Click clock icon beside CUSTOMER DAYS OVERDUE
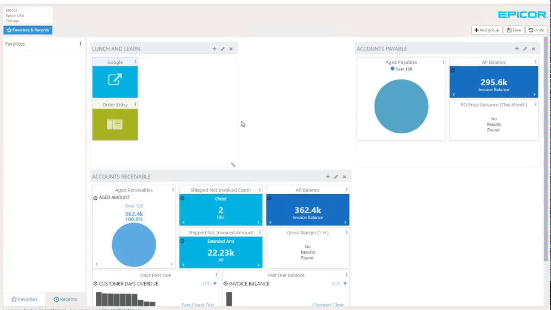This screenshot has height=310, width=551. click(96, 284)
